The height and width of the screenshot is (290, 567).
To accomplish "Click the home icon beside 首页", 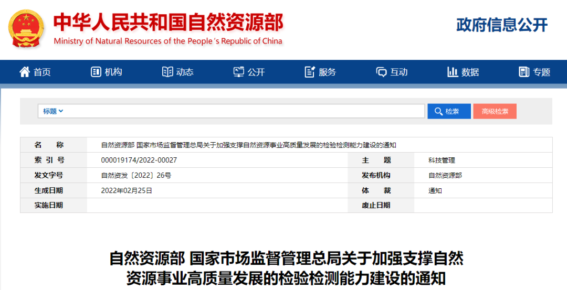I will (25, 72).
